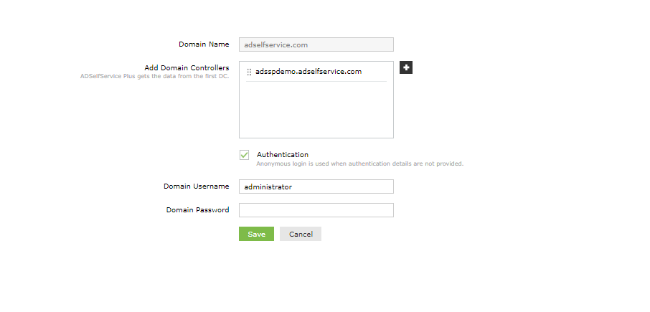
Task: Click the Authentication label text
Action: pyautogui.click(x=283, y=154)
